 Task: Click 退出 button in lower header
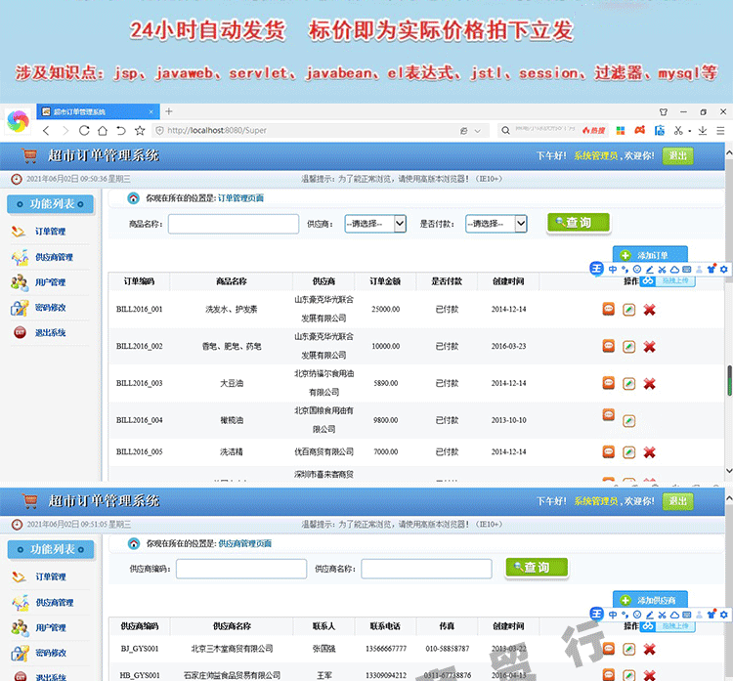[x=678, y=501]
